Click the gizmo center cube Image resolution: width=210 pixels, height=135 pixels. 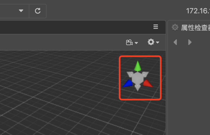[137, 78]
